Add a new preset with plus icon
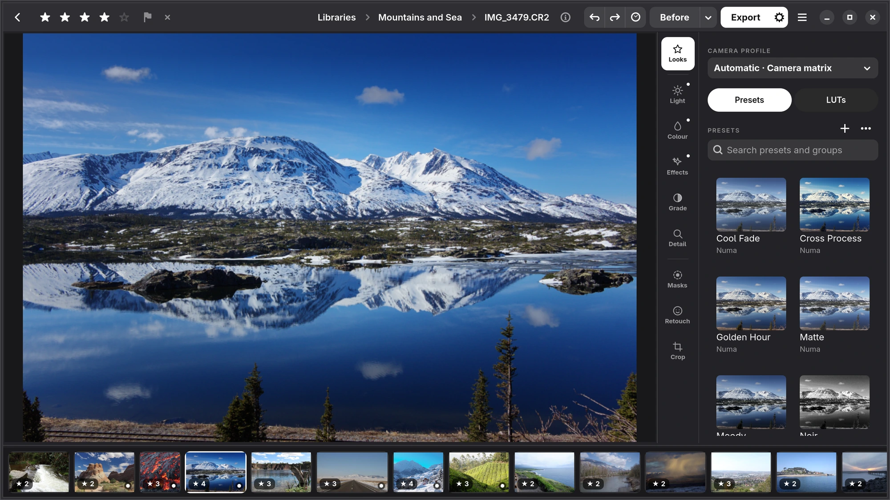 [x=844, y=128]
